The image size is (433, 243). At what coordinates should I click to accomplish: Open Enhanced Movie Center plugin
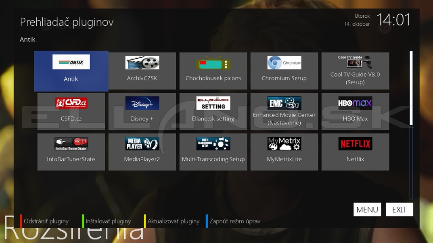[x=284, y=111]
